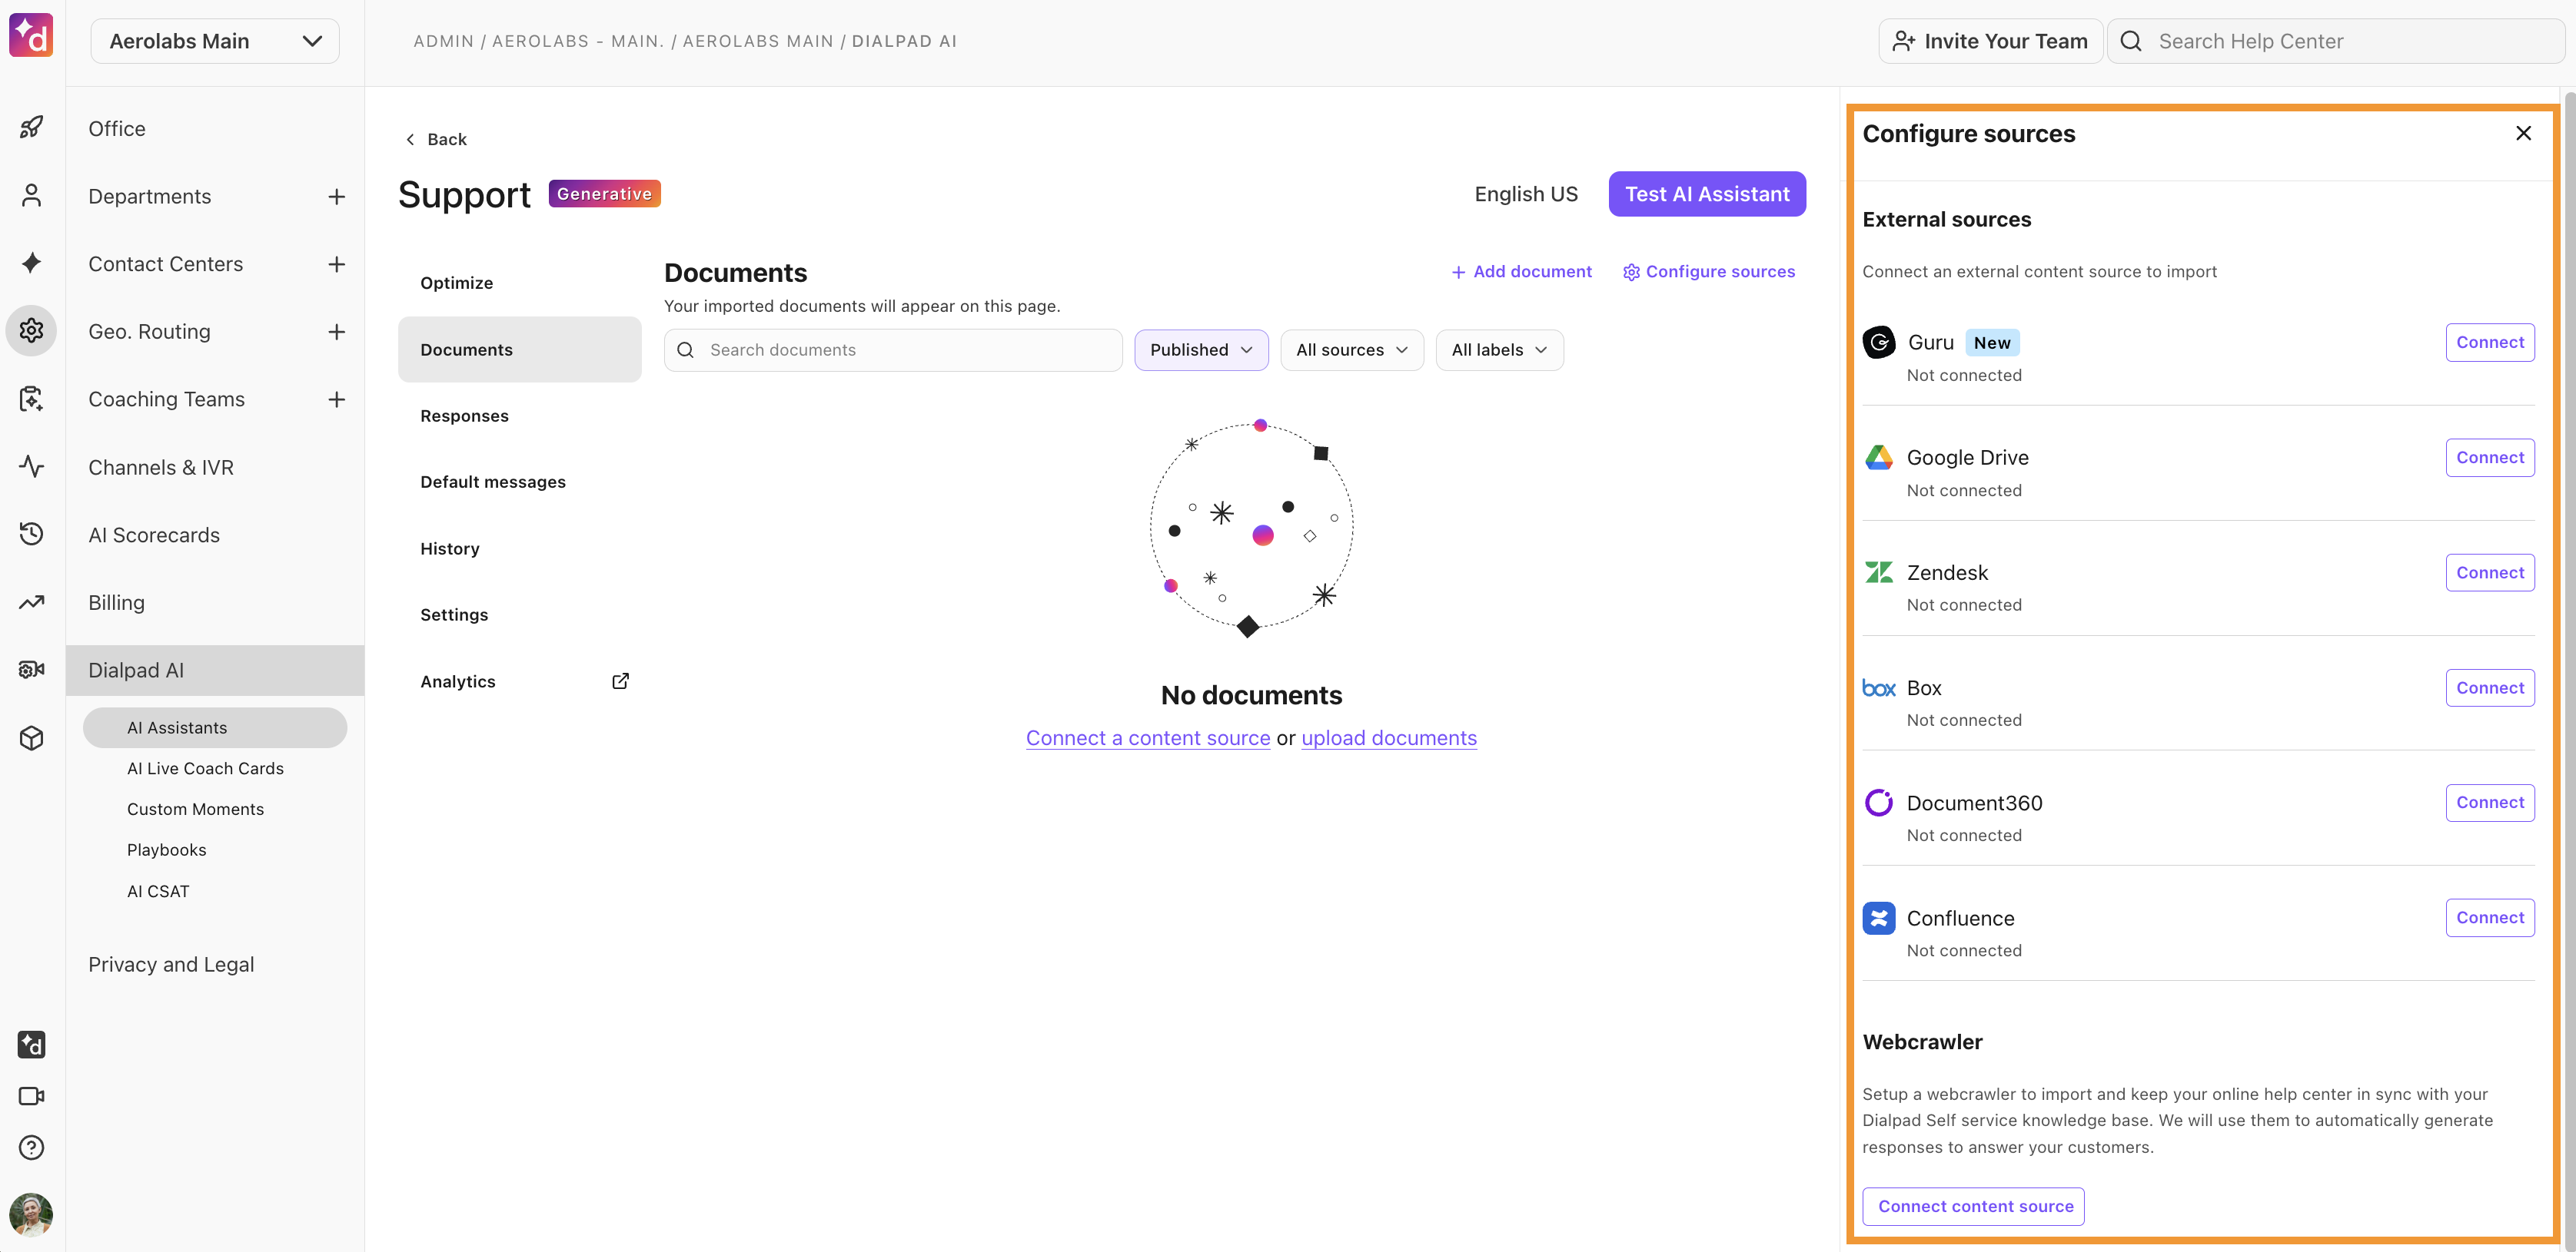Follow the upload documents link
The height and width of the screenshot is (1252, 2576).
tap(1389, 738)
